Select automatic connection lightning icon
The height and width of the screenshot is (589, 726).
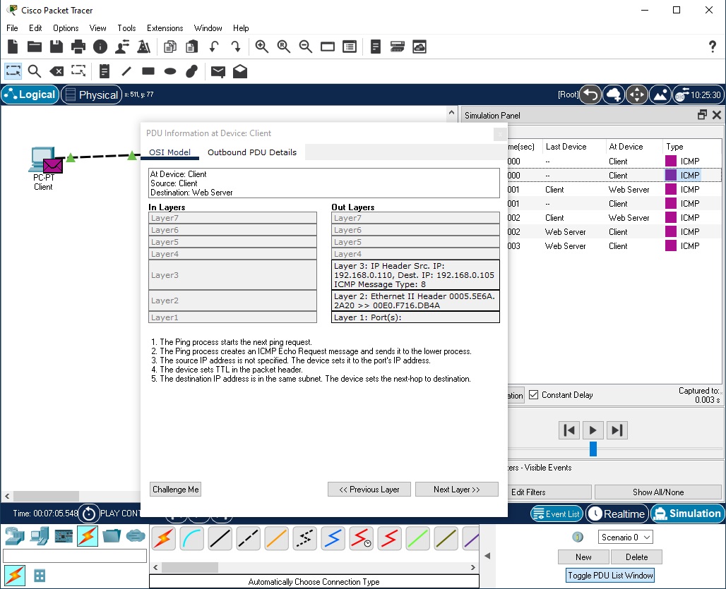pyautogui.click(x=163, y=539)
